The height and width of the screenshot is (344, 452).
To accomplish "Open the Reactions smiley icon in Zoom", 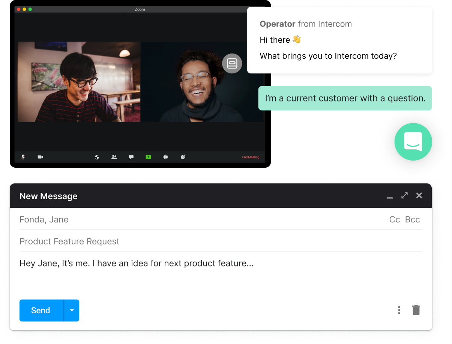I will point(183,157).
